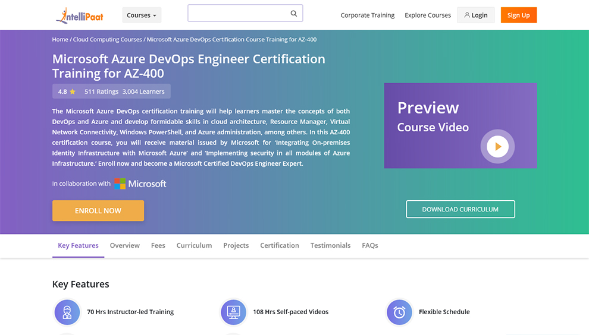Switch to the Certification tab
The image size is (589, 335).
[280, 245]
